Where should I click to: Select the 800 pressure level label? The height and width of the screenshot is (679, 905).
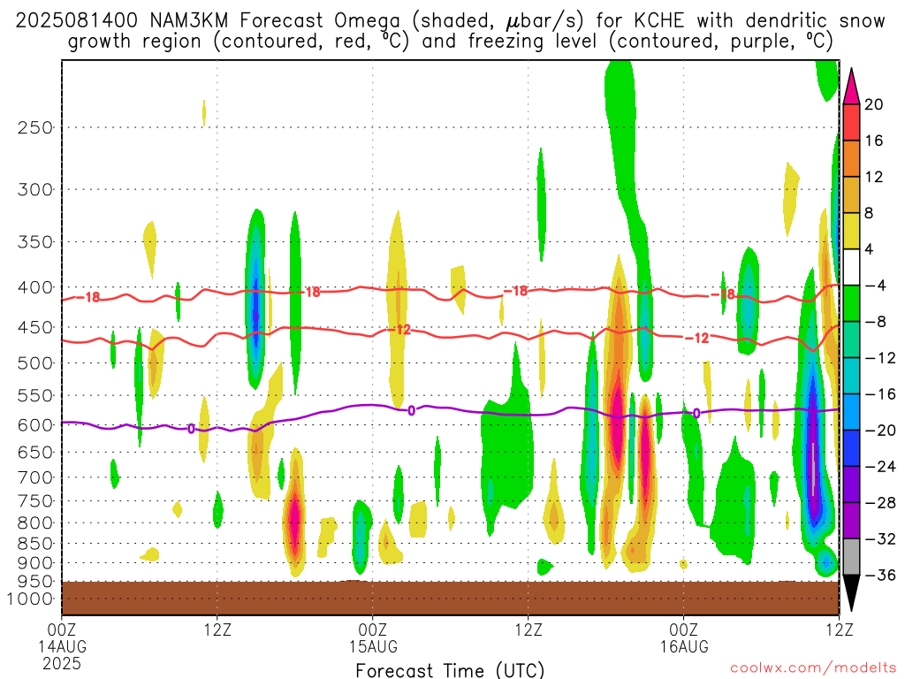(35, 523)
